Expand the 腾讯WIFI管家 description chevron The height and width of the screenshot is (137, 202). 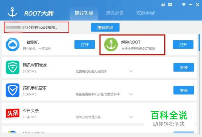(131, 71)
